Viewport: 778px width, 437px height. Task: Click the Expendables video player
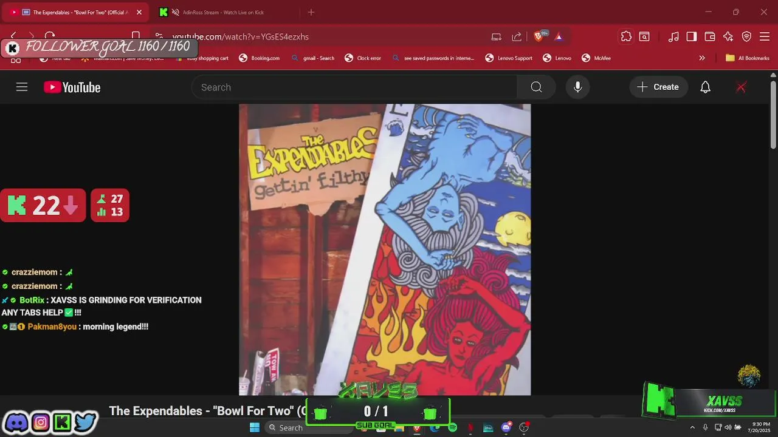pyautogui.click(x=385, y=249)
